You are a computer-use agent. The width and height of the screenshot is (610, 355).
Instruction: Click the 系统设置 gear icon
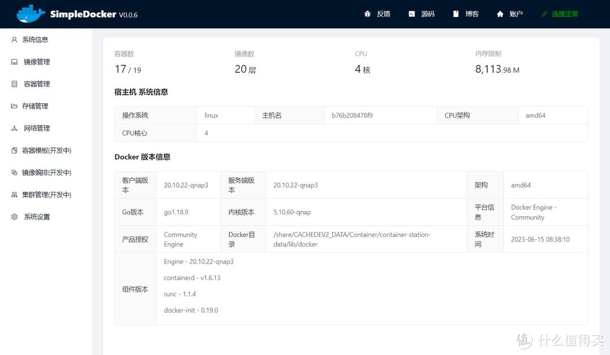14,217
